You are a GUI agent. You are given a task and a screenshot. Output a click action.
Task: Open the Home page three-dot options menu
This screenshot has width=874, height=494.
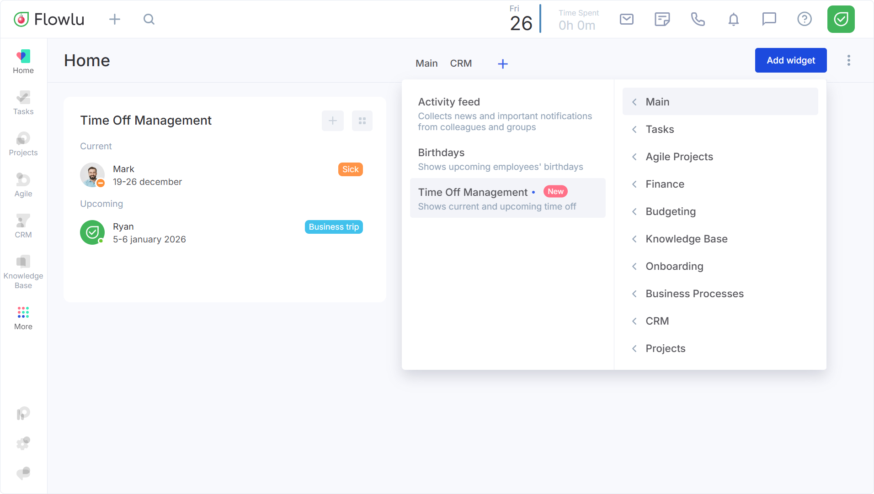[848, 60]
